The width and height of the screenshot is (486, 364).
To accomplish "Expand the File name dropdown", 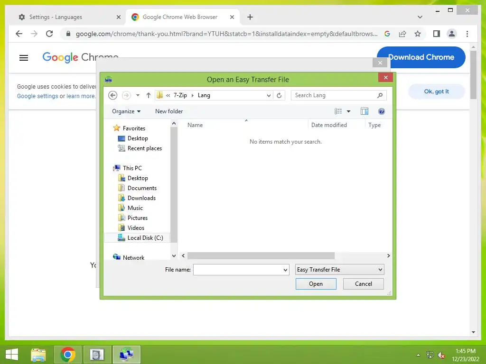I will point(285,270).
